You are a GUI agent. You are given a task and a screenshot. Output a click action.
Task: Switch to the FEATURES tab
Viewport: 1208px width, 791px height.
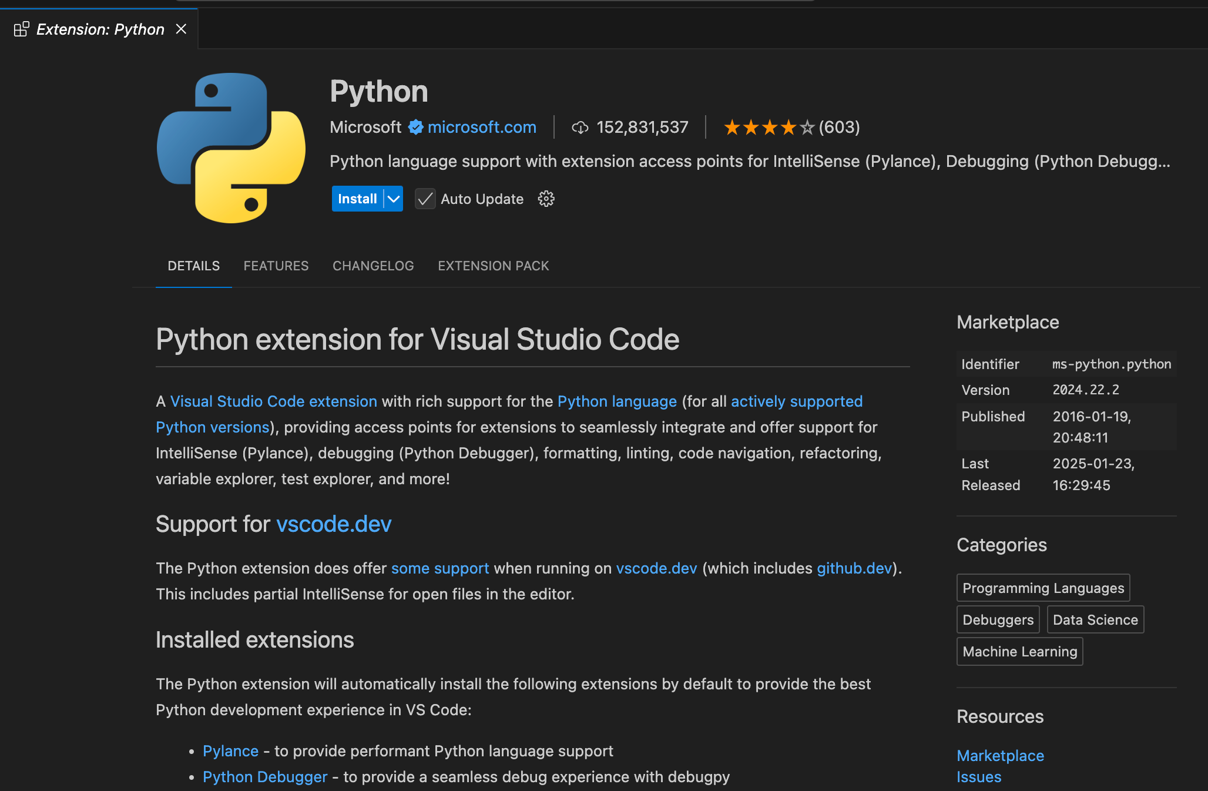pyautogui.click(x=276, y=266)
